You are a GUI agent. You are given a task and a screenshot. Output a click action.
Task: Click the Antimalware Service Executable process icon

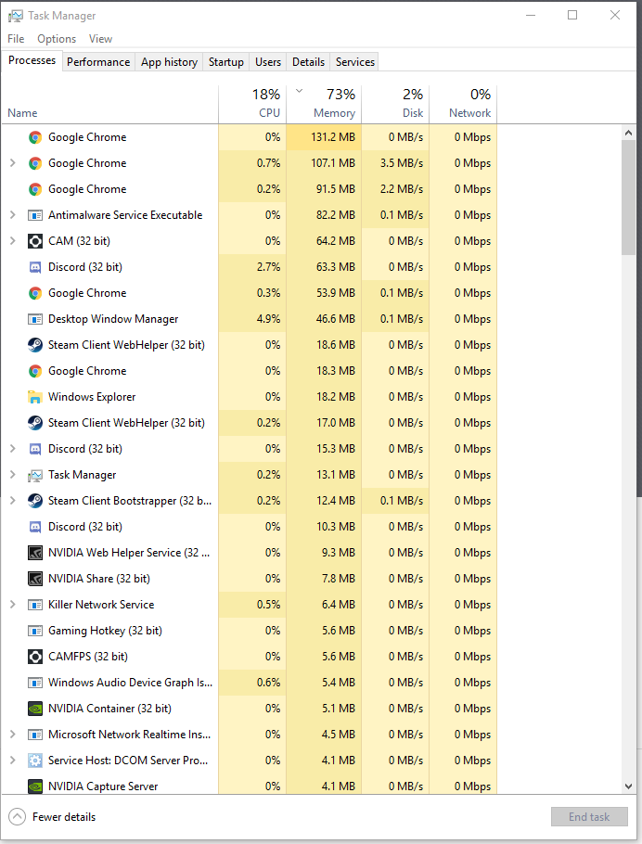click(x=35, y=215)
